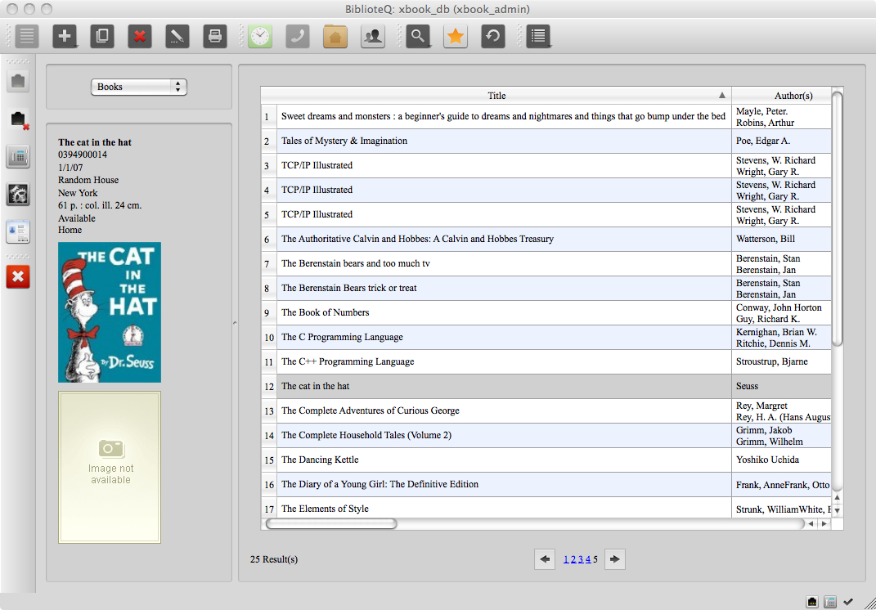Screen dimensions: 876x610
Task: Click the print icon in toolbar
Action: tap(215, 36)
